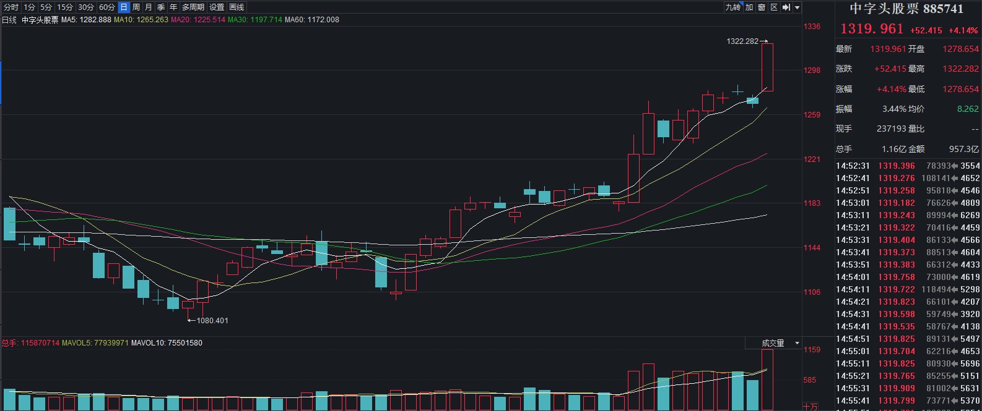Open the 设置 chart settings
This screenshot has width=982, height=411.
point(217,7)
